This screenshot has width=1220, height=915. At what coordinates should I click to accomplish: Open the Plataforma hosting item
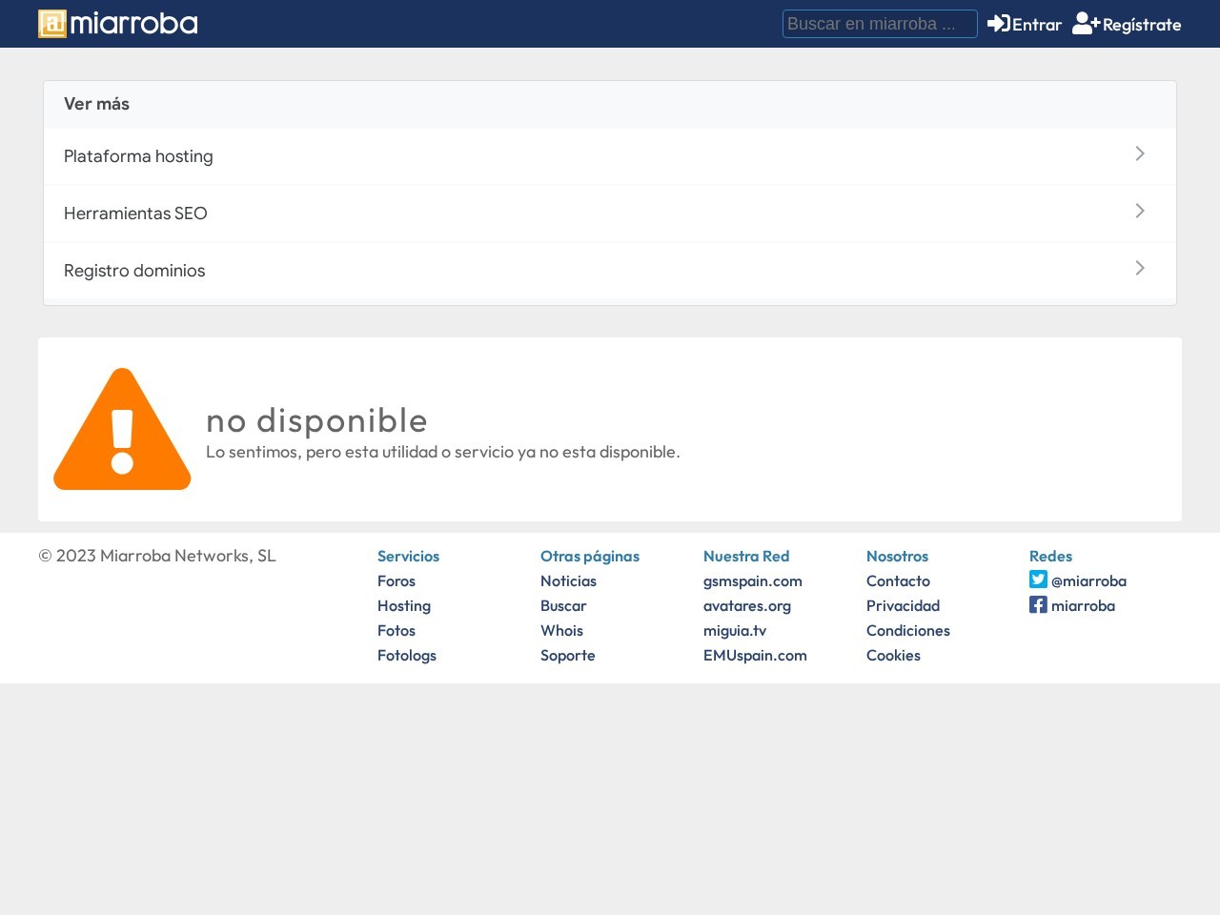[x=610, y=156]
